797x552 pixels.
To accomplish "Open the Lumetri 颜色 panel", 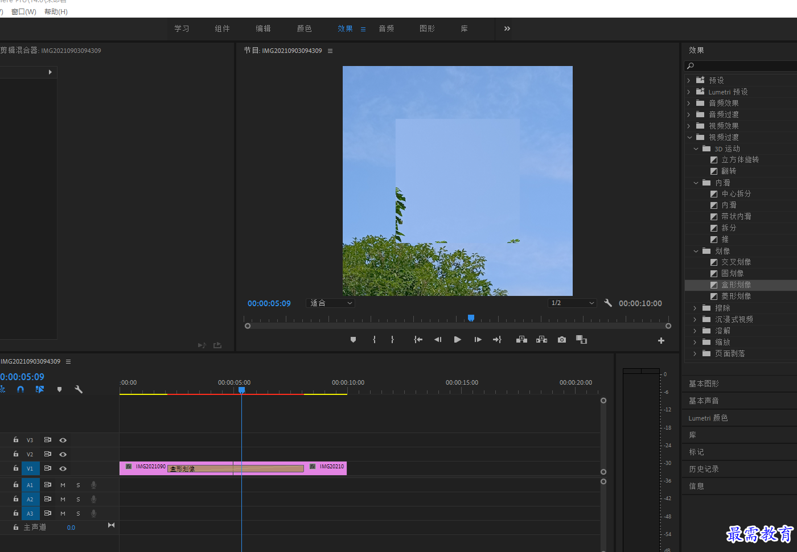I will pyautogui.click(x=708, y=418).
